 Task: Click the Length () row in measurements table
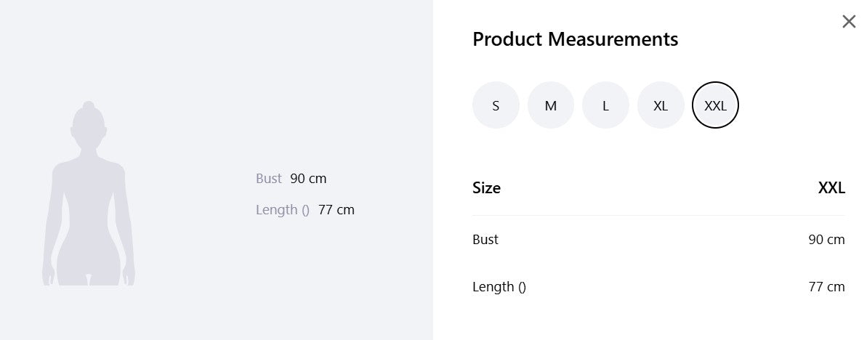click(x=658, y=287)
